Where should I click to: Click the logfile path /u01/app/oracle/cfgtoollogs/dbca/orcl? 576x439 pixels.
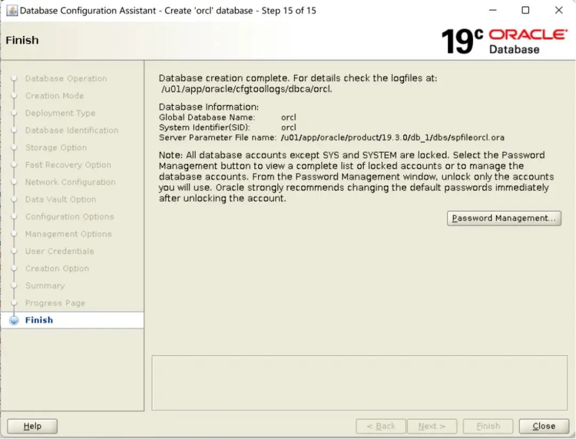tap(246, 89)
